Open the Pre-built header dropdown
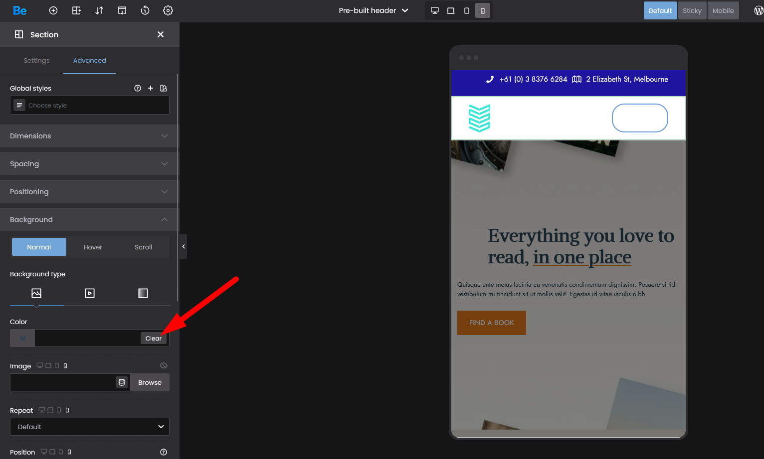This screenshot has width=764, height=459. pyautogui.click(x=374, y=10)
